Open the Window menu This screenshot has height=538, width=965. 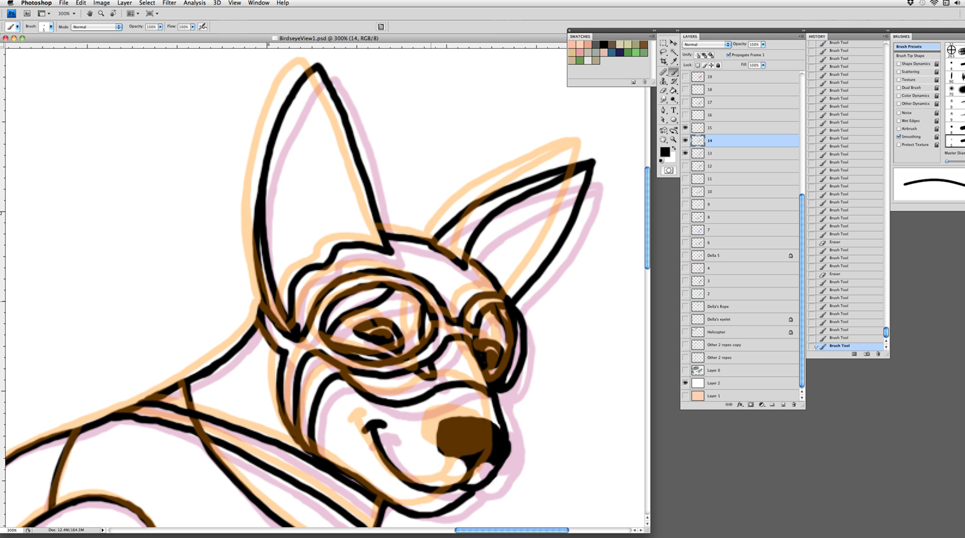pos(259,3)
